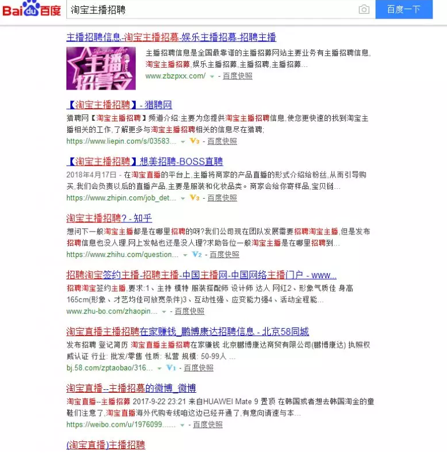
Task: Expand dropdown arrow next to www.zbzpxx.com
Action: click(x=212, y=77)
